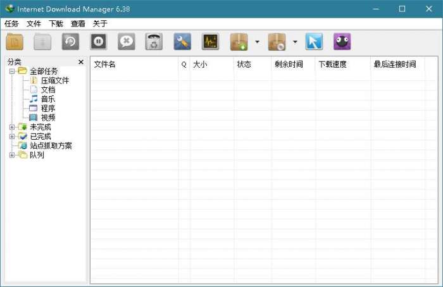Click the Start queue box icon

(x=239, y=42)
